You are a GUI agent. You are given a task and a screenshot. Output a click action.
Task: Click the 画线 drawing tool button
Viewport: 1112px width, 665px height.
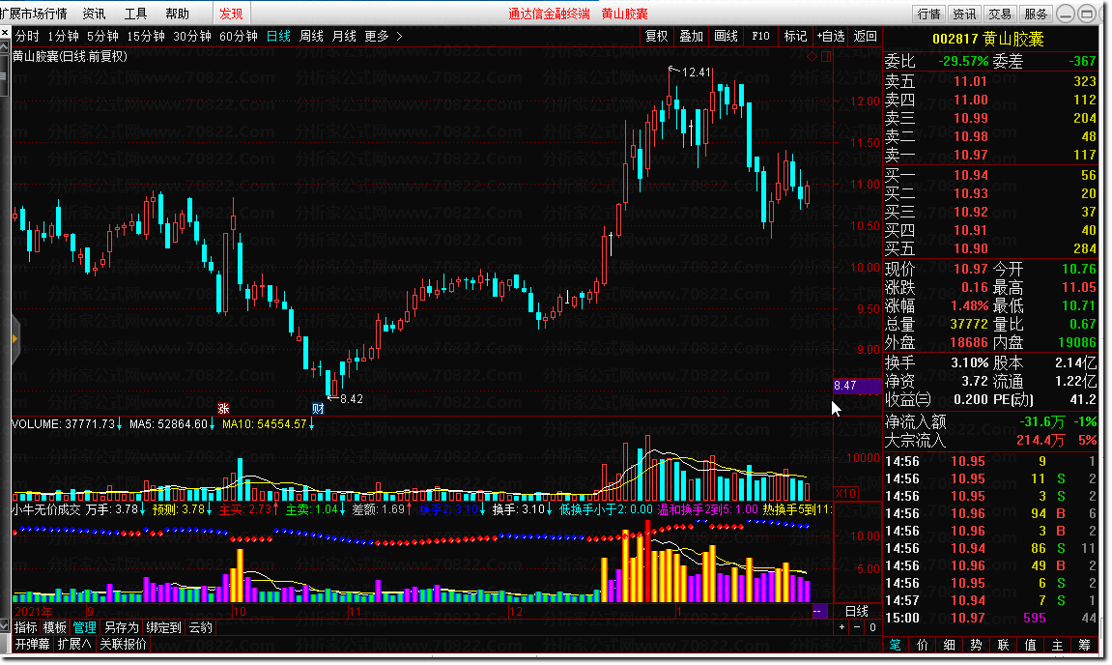(726, 36)
